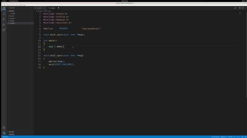Click the LF end-of-line status item

[x=234, y=137]
